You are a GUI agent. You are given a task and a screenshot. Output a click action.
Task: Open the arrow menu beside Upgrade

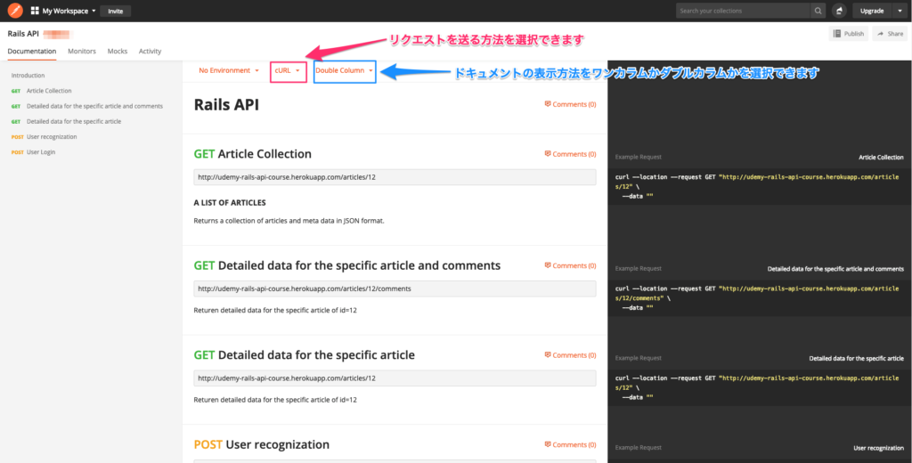[x=899, y=11]
